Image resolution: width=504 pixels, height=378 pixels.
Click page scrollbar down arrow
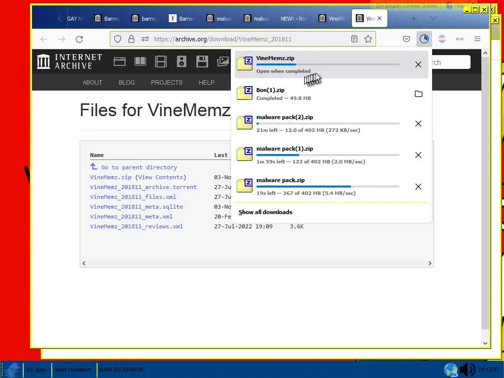tap(485, 343)
